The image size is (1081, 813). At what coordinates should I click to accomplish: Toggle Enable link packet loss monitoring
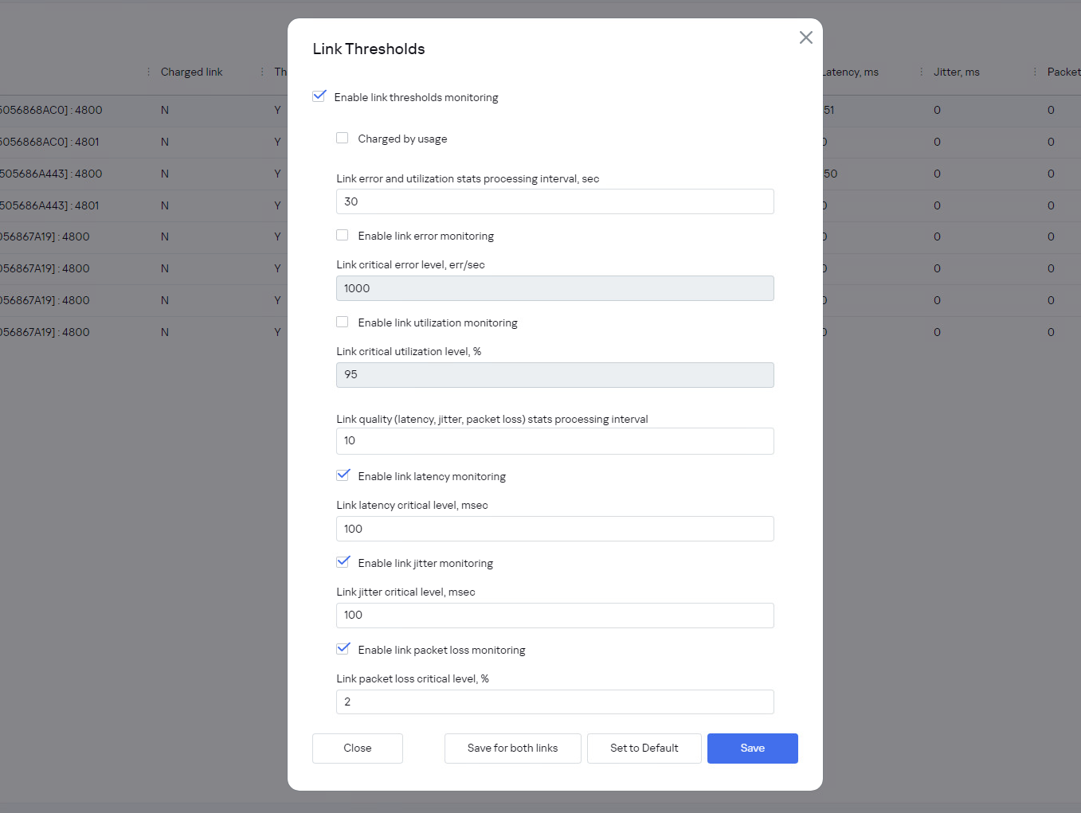click(x=343, y=649)
